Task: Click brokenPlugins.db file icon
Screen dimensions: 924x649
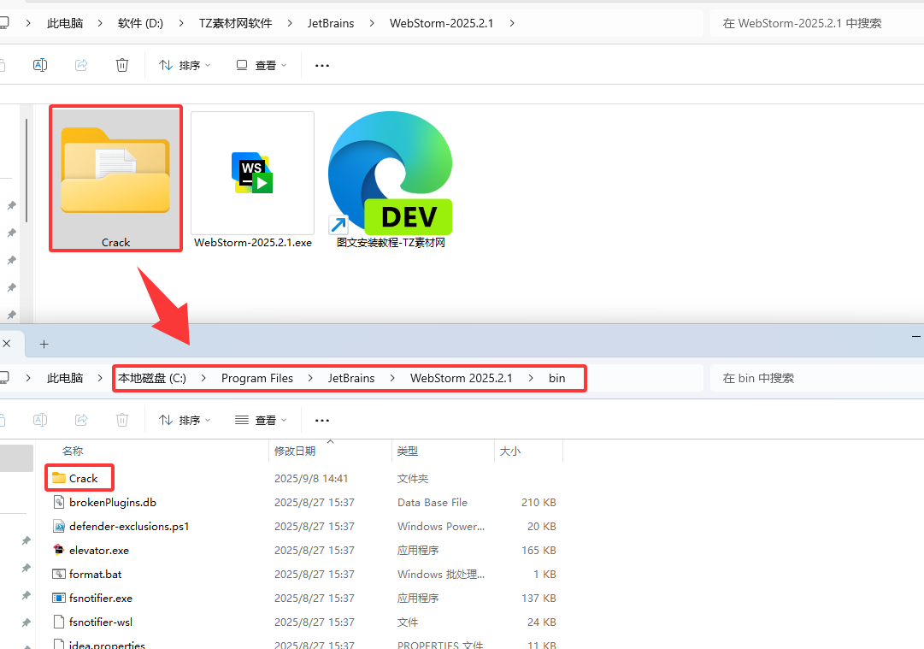Action: [58, 502]
